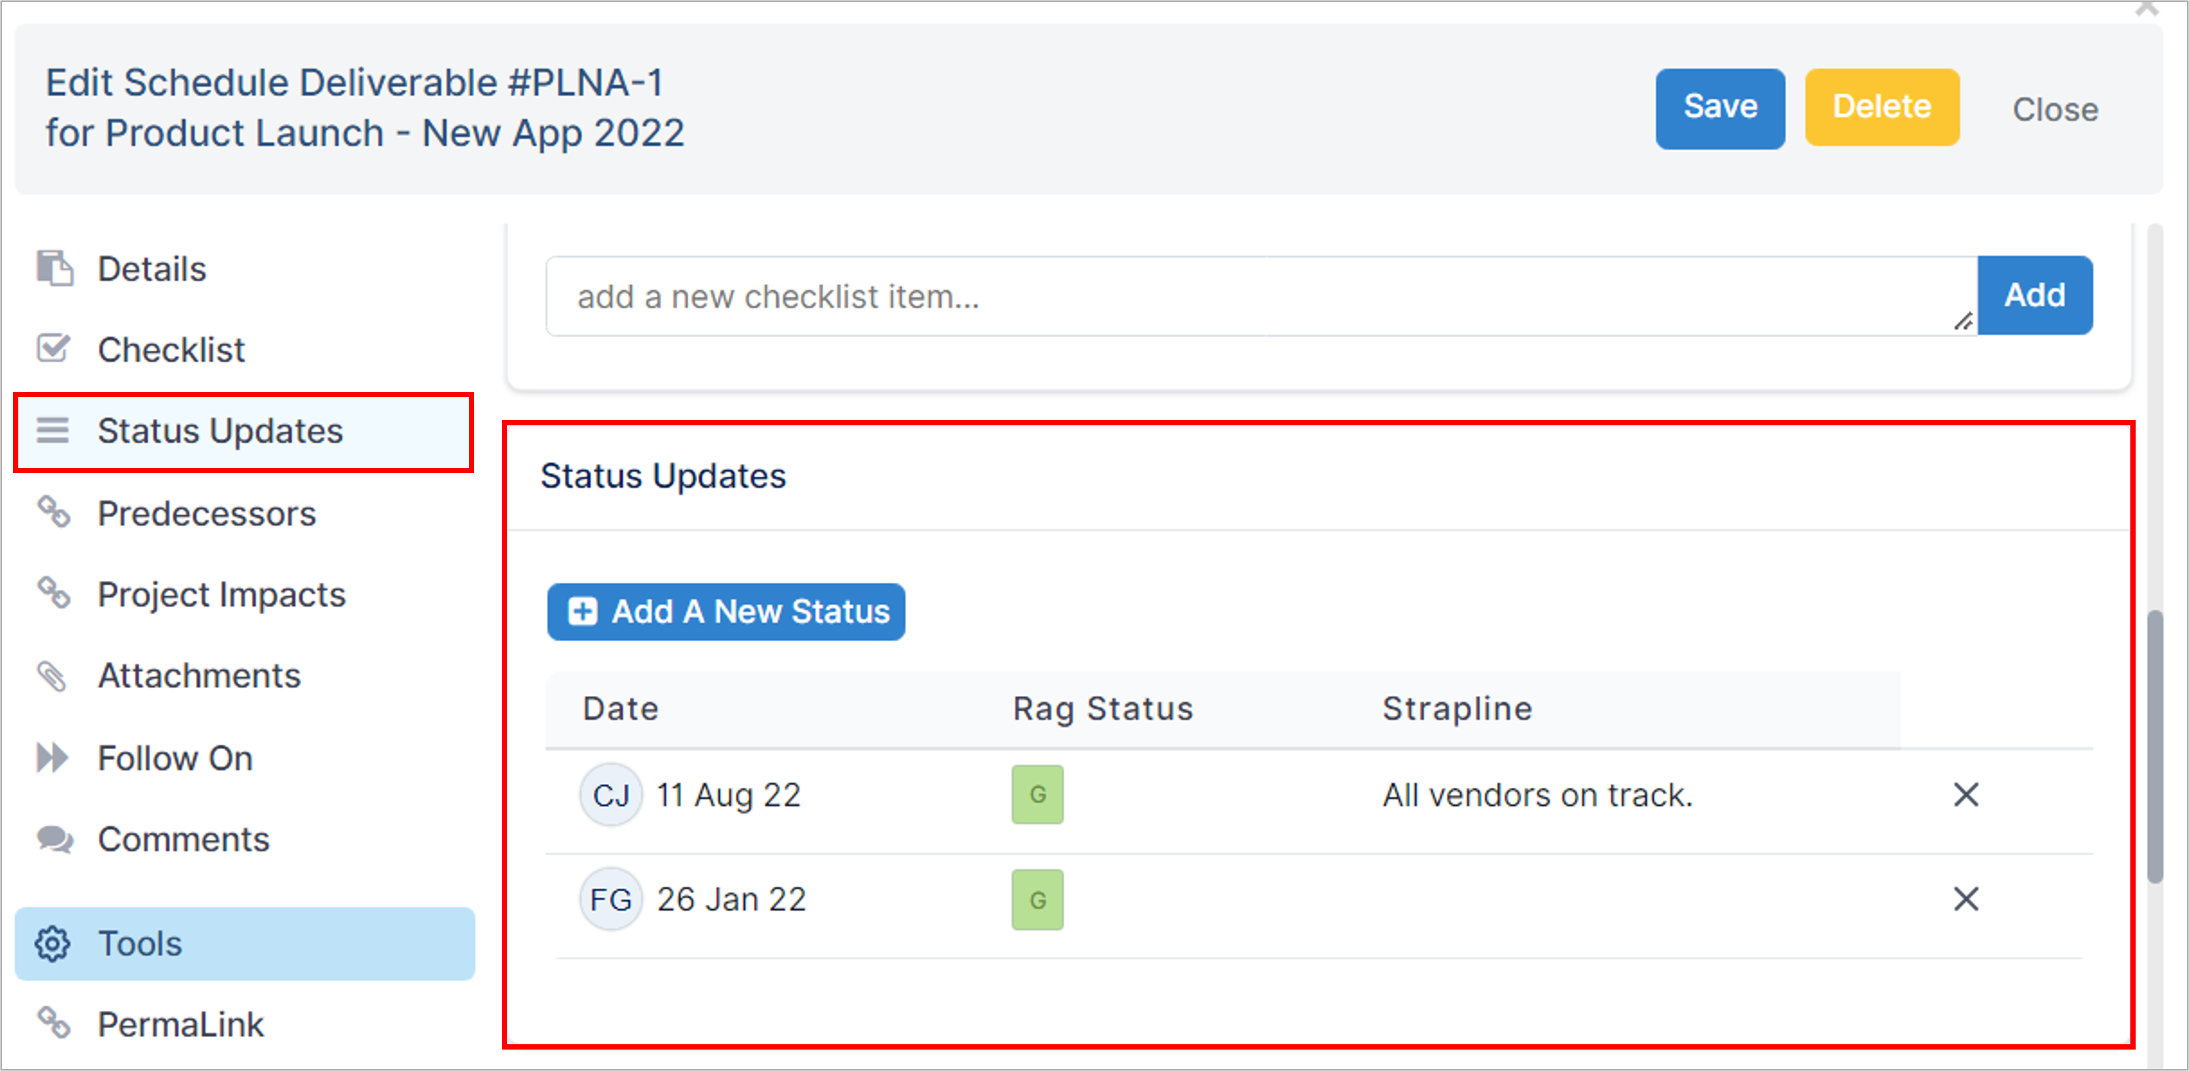Click the Project Impacts link icon

click(53, 593)
